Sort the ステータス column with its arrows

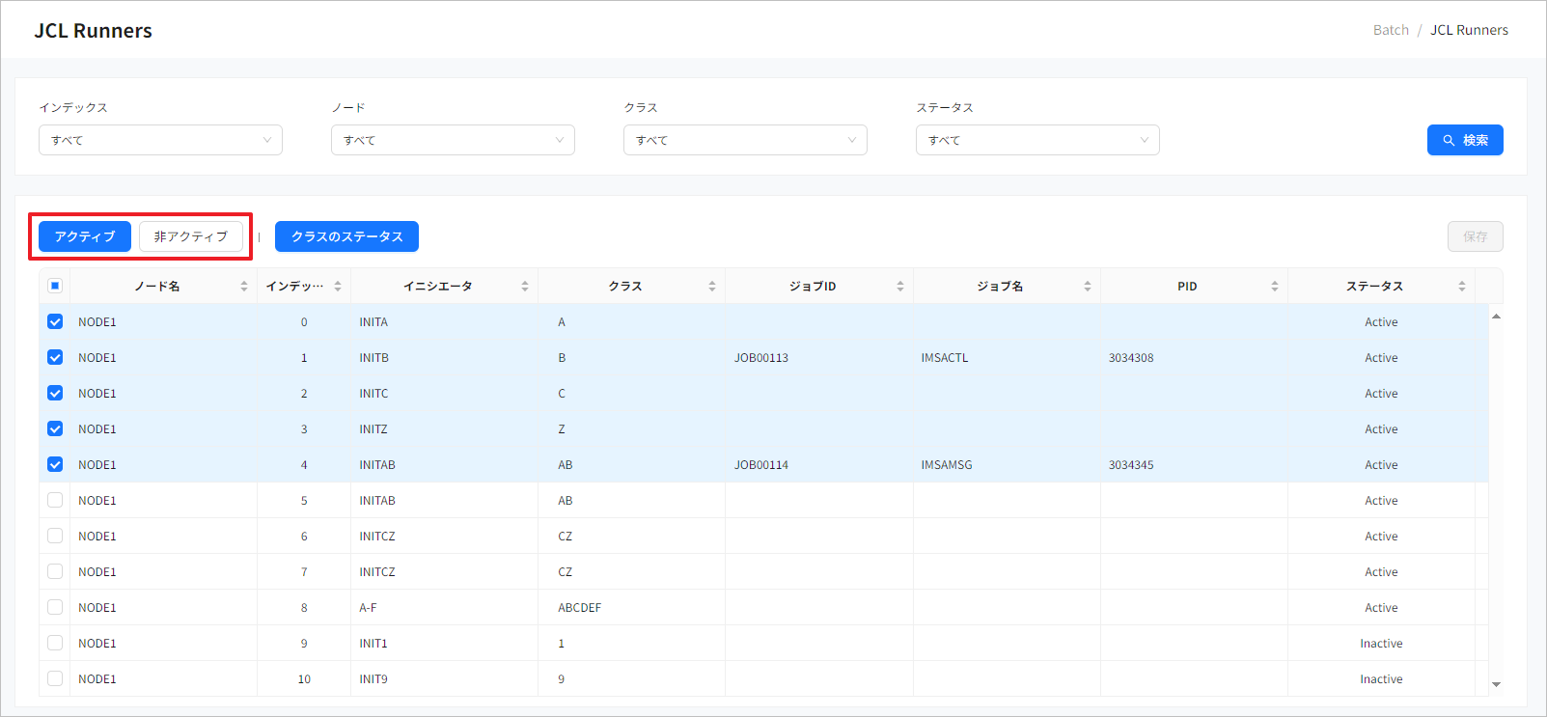[1462, 287]
